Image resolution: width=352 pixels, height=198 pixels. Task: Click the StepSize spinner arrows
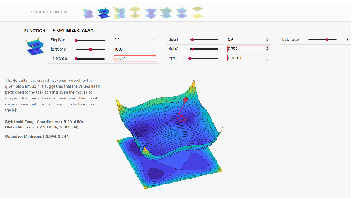pos(154,40)
